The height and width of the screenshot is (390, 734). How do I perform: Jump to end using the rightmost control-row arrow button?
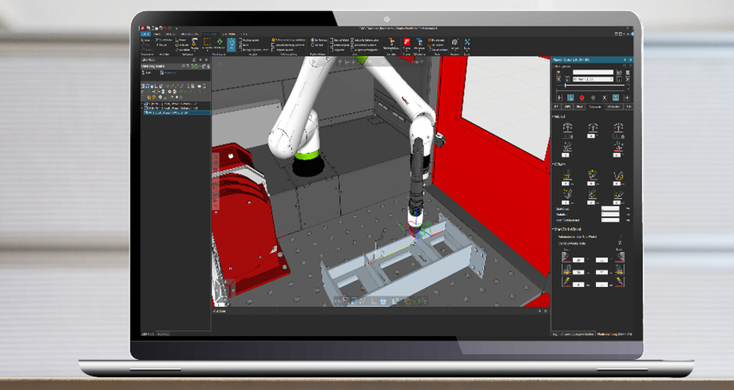tap(627, 98)
